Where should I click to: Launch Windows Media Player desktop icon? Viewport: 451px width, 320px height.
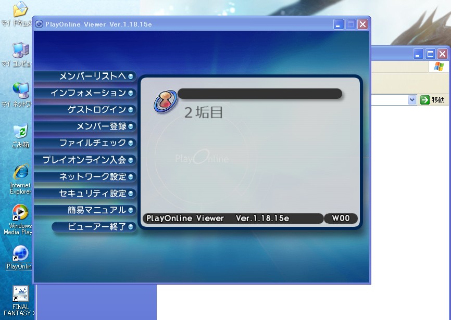point(20,213)
